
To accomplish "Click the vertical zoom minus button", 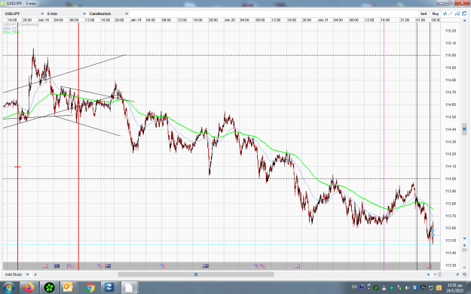I will [x=464, y=268].
